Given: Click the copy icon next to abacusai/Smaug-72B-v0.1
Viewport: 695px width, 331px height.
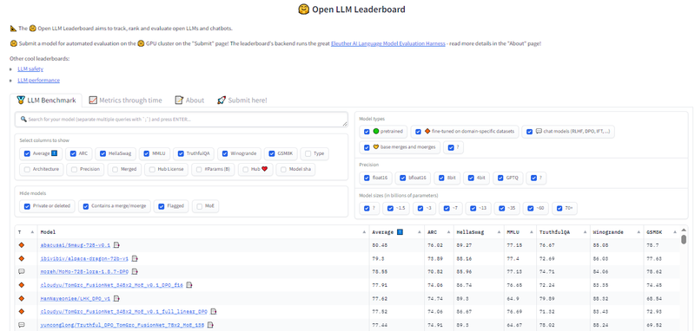Looking at the screenshot, I should pos(116,245).
